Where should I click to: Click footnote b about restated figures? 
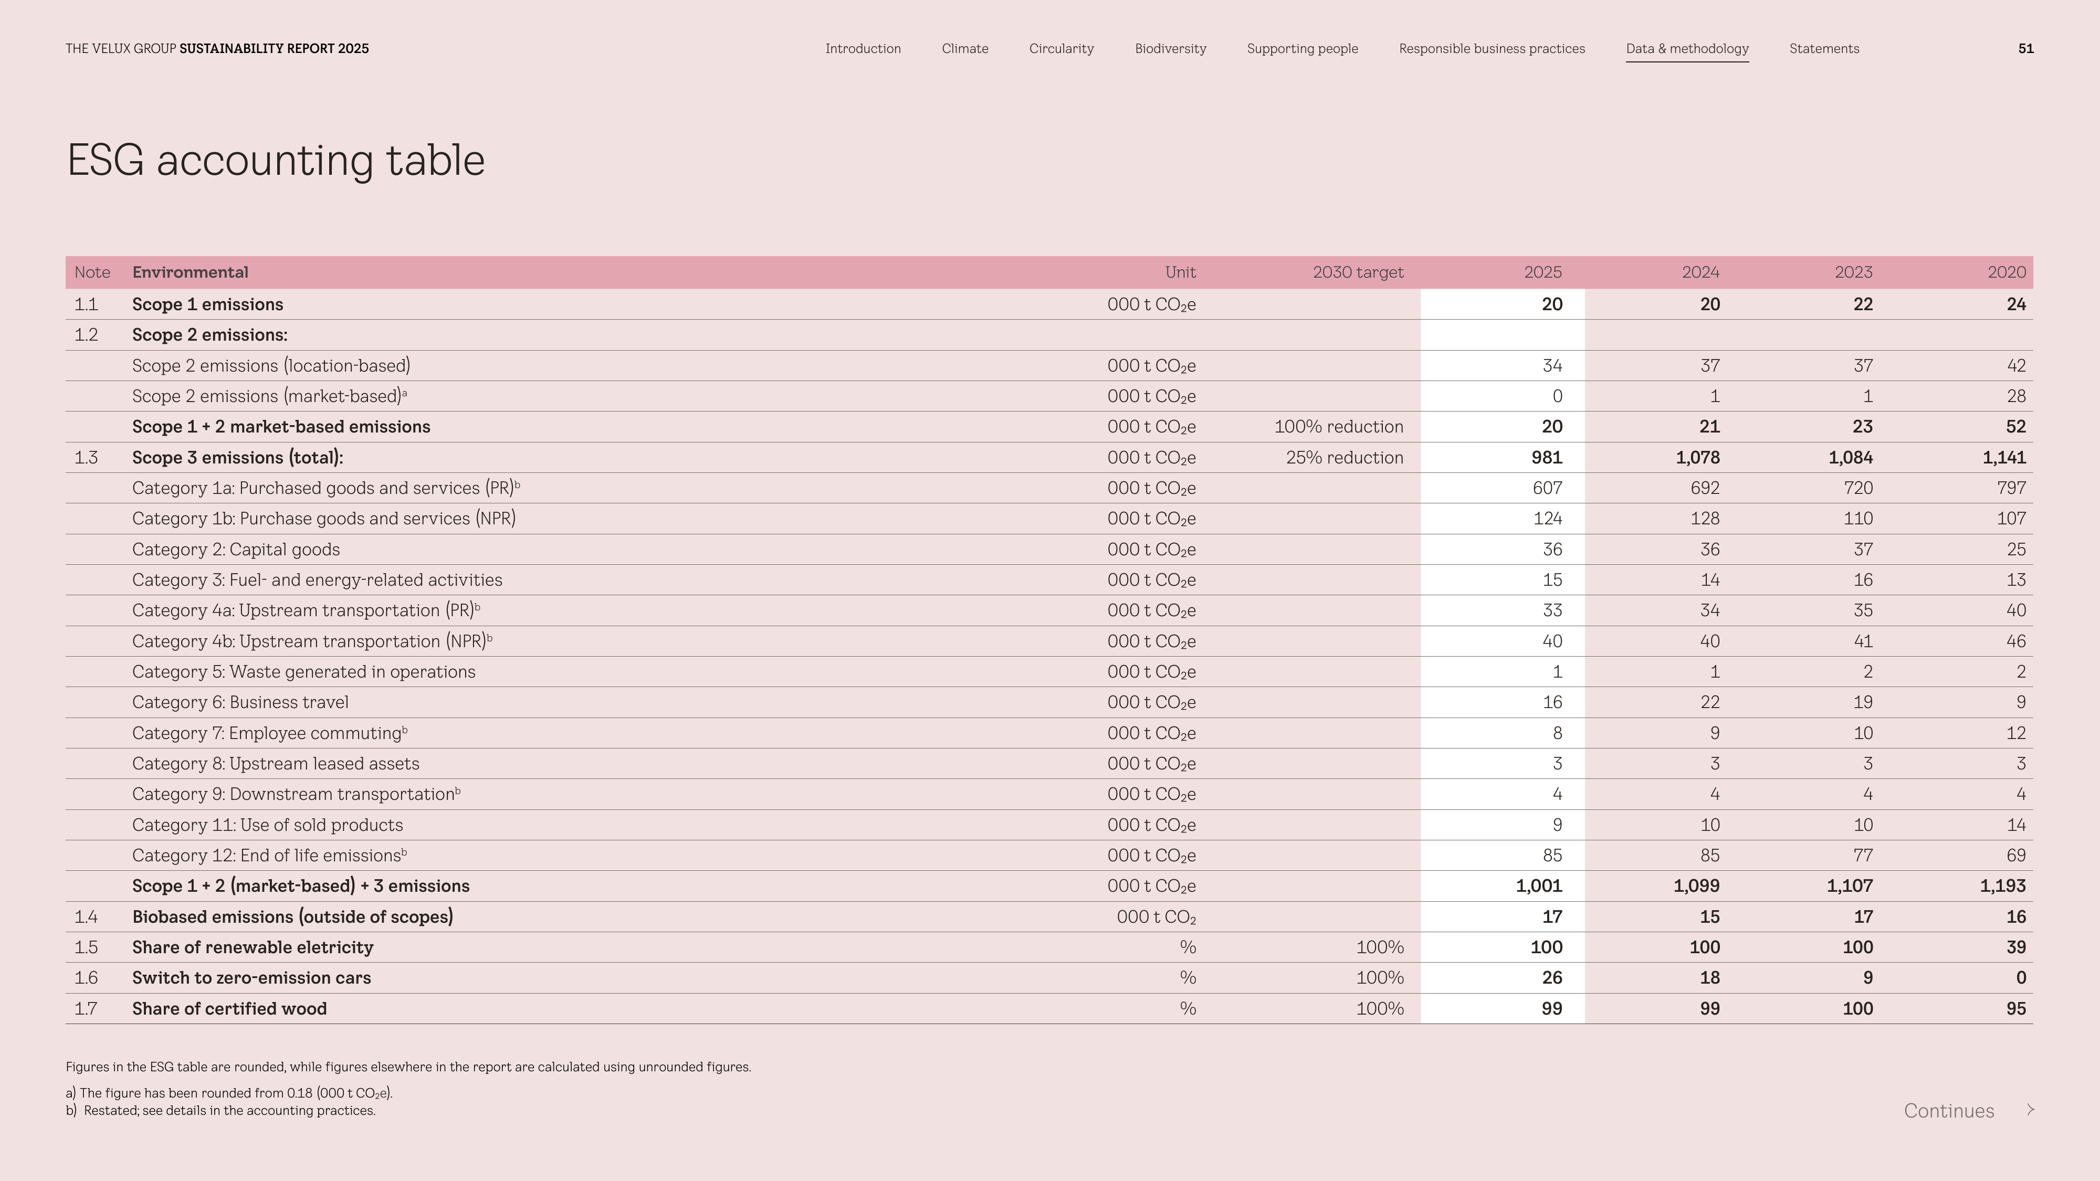pos(220,1111)
